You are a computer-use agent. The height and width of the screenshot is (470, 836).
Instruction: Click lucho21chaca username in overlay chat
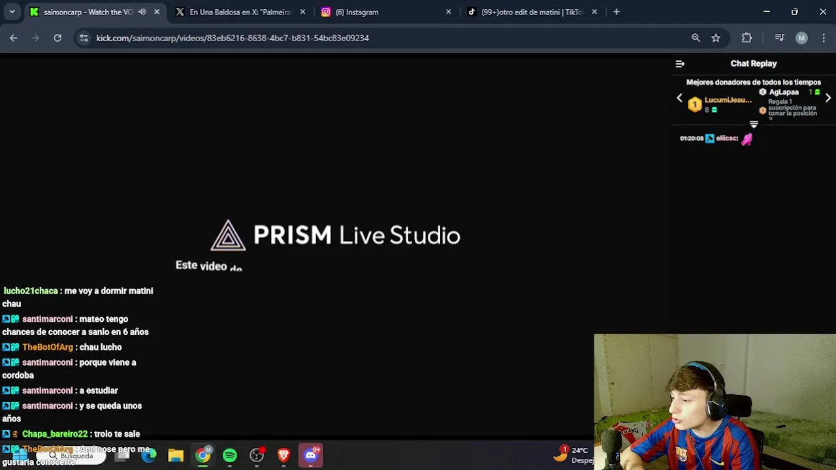point(31,290)
